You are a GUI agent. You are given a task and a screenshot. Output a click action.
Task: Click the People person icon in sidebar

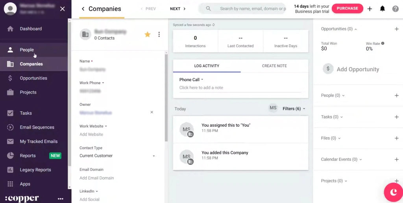(x=10, y=50)
